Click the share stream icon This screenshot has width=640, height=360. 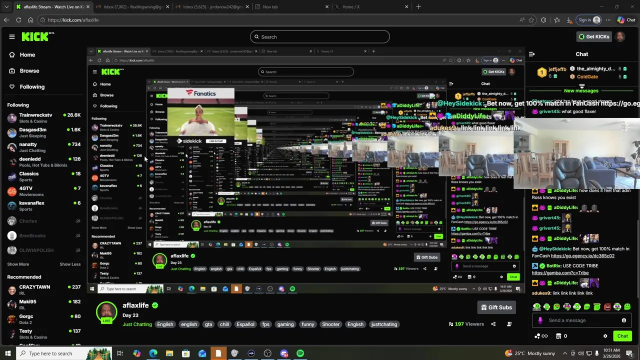tap(493, 324)
